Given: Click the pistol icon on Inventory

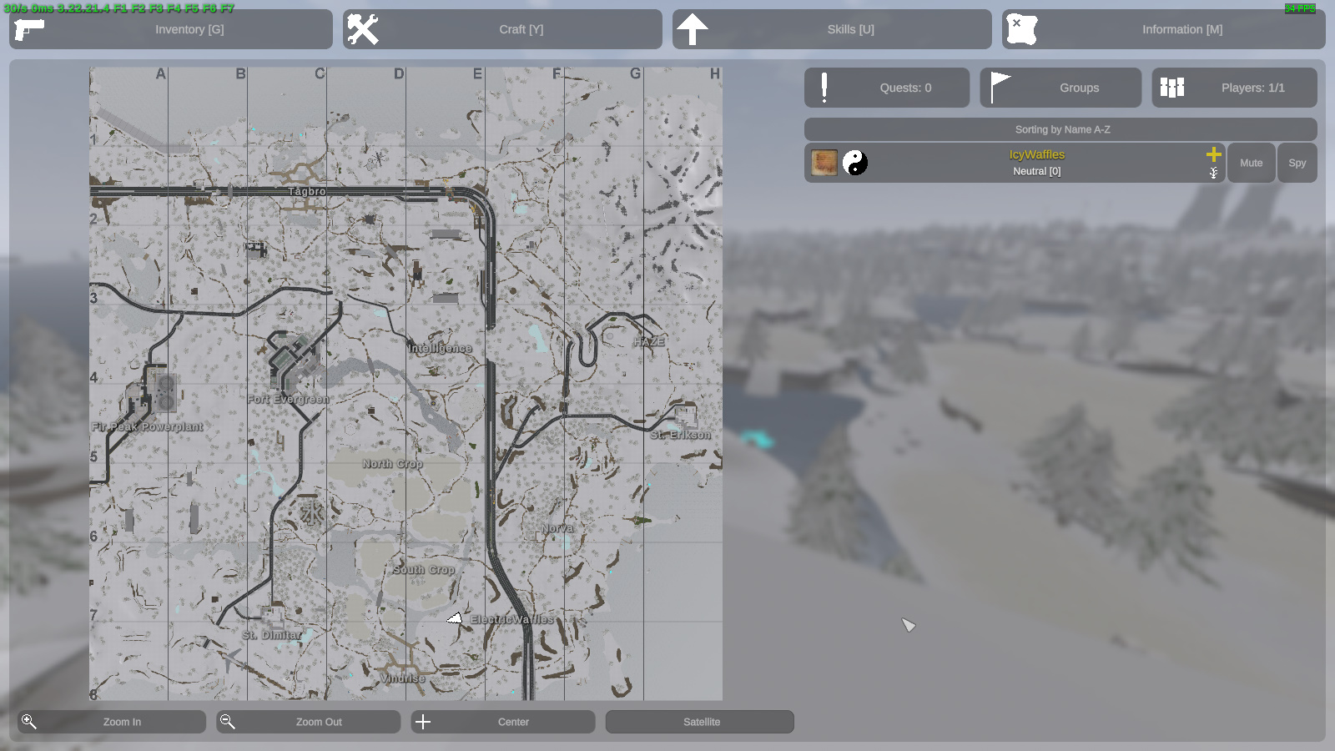Looking at the screenshot, I should [29, 29].
